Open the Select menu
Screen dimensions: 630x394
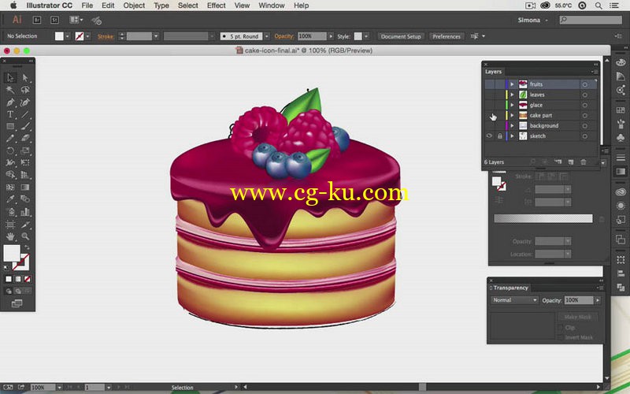tap(187, 6)
